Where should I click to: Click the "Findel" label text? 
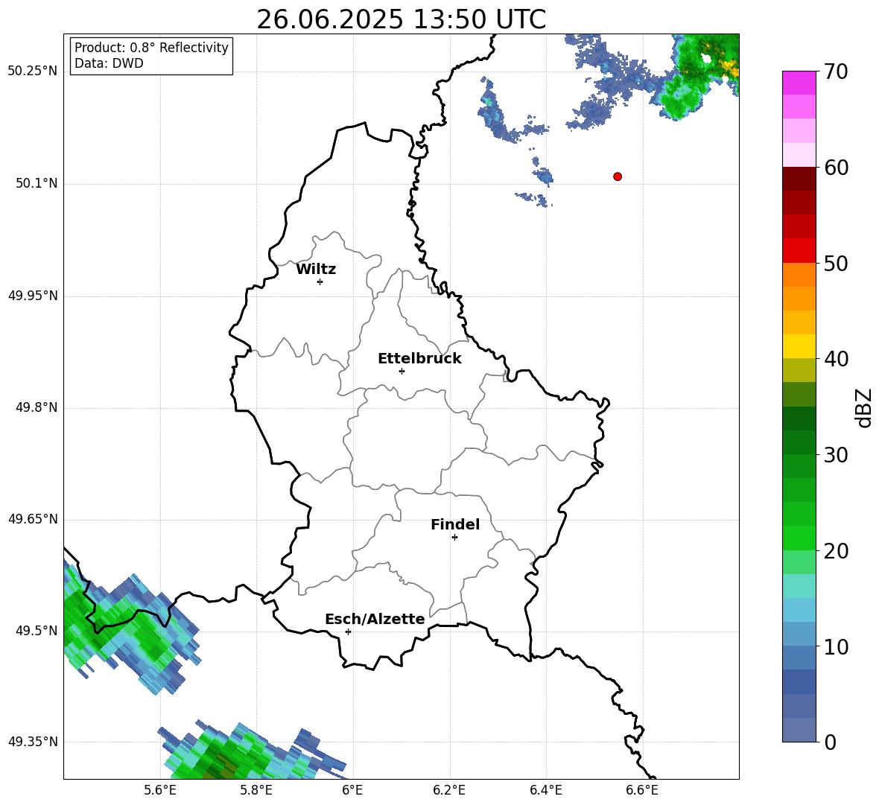point(455,525)
